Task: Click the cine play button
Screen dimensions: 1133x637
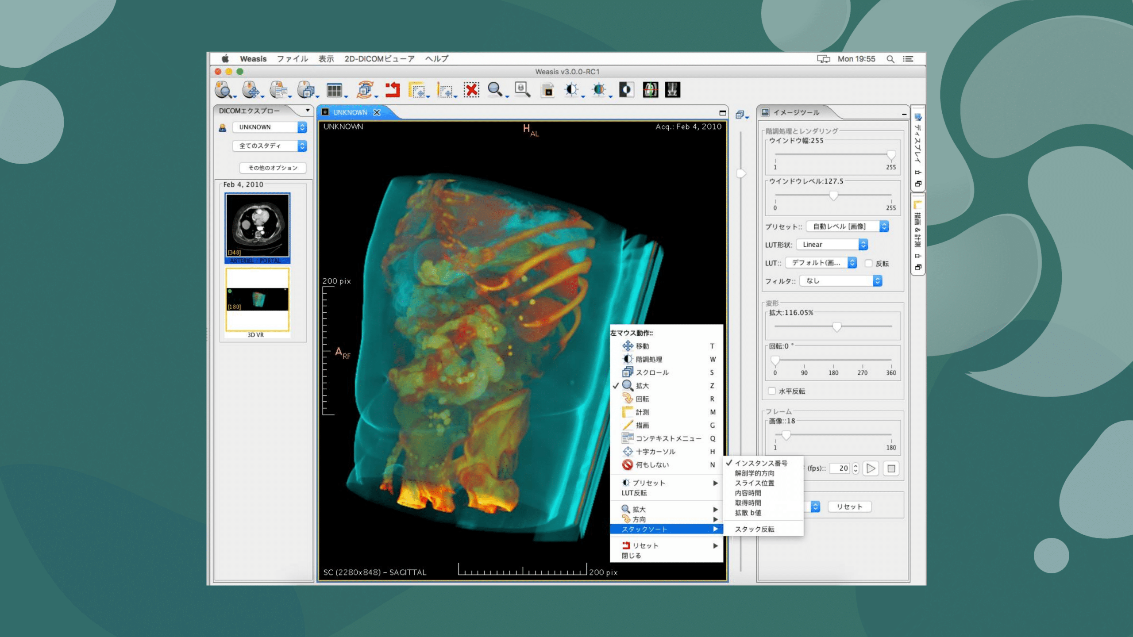Action: (x=871, y=468)
